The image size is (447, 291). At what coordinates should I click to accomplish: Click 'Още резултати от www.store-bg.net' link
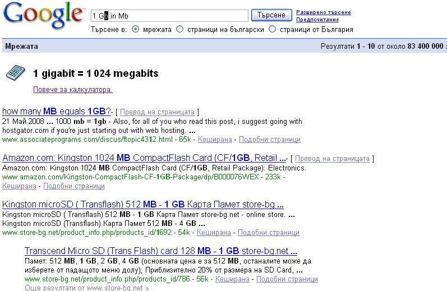point(87,288)
